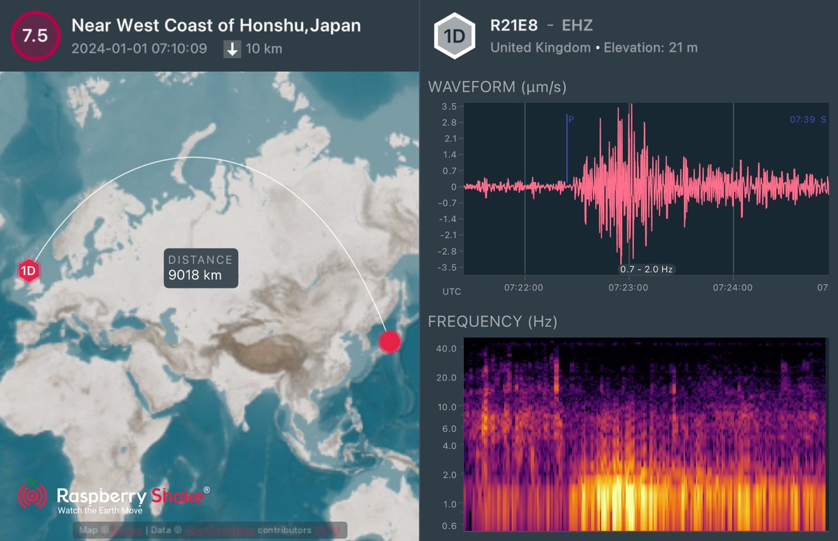Click the 7.5 magnitude badge
Viewport: 838px width, 541px height.
(x=34, y=36)
